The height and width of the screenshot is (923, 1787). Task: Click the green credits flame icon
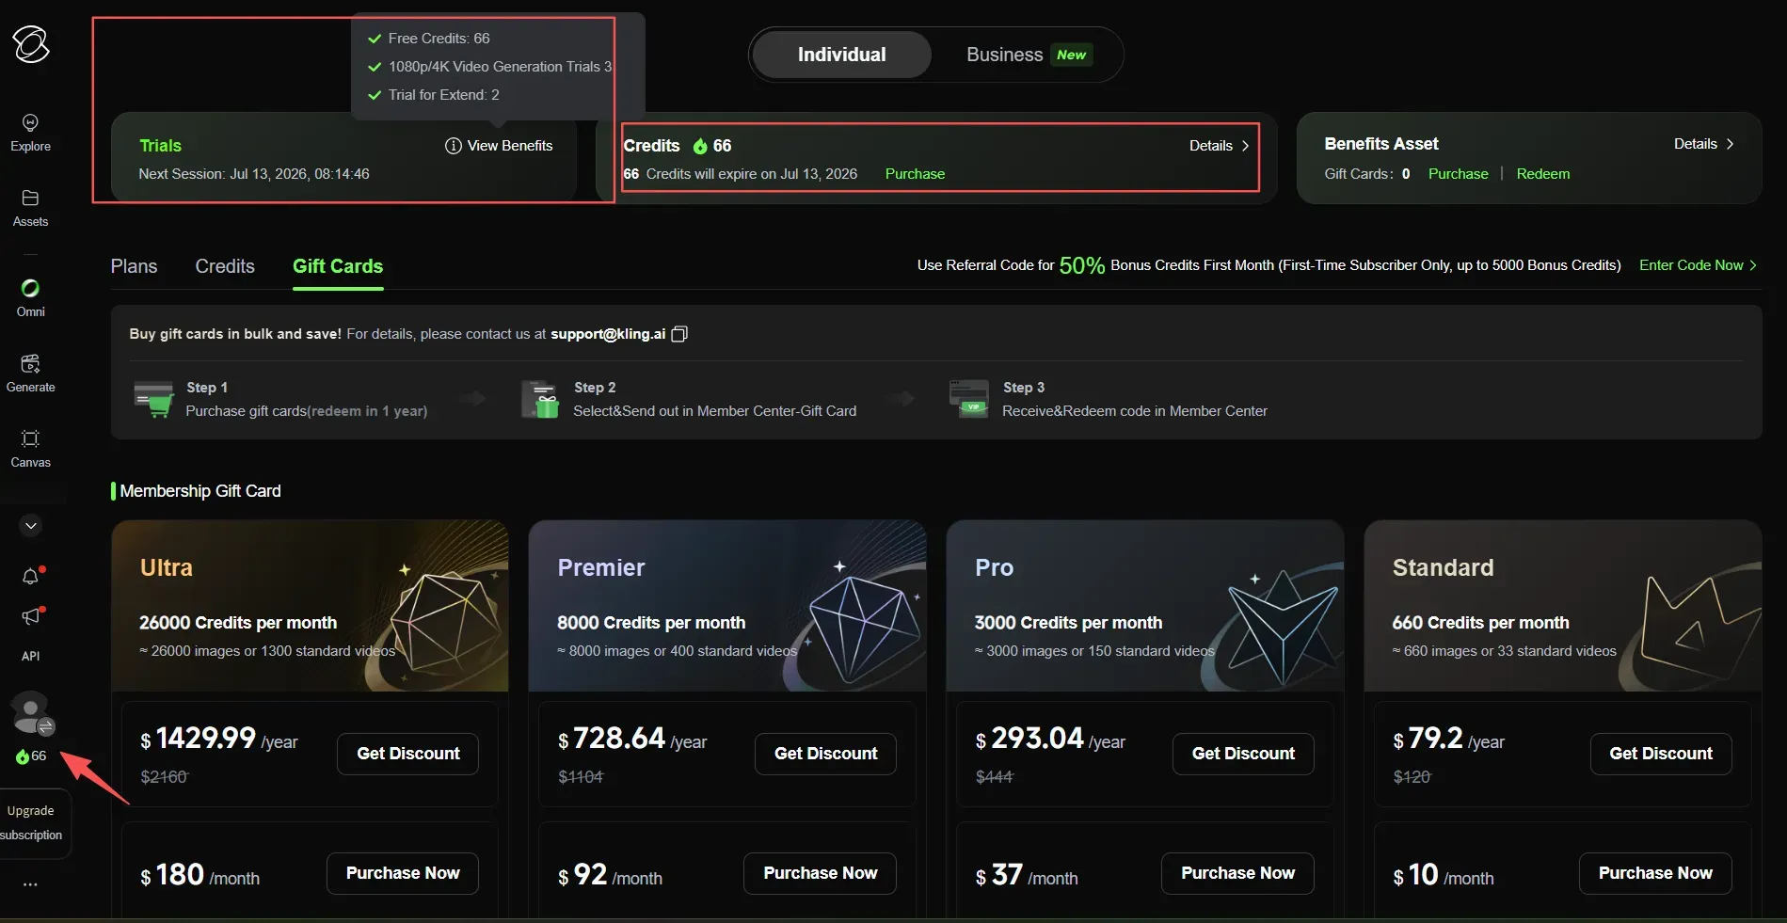pos(700,146)
